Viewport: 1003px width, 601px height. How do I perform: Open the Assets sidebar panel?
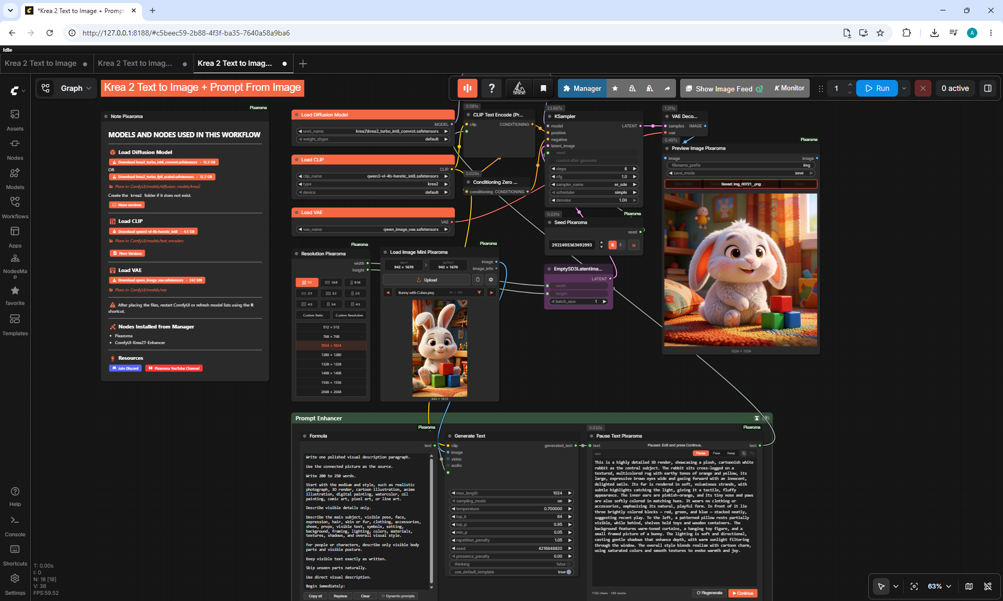15,120
